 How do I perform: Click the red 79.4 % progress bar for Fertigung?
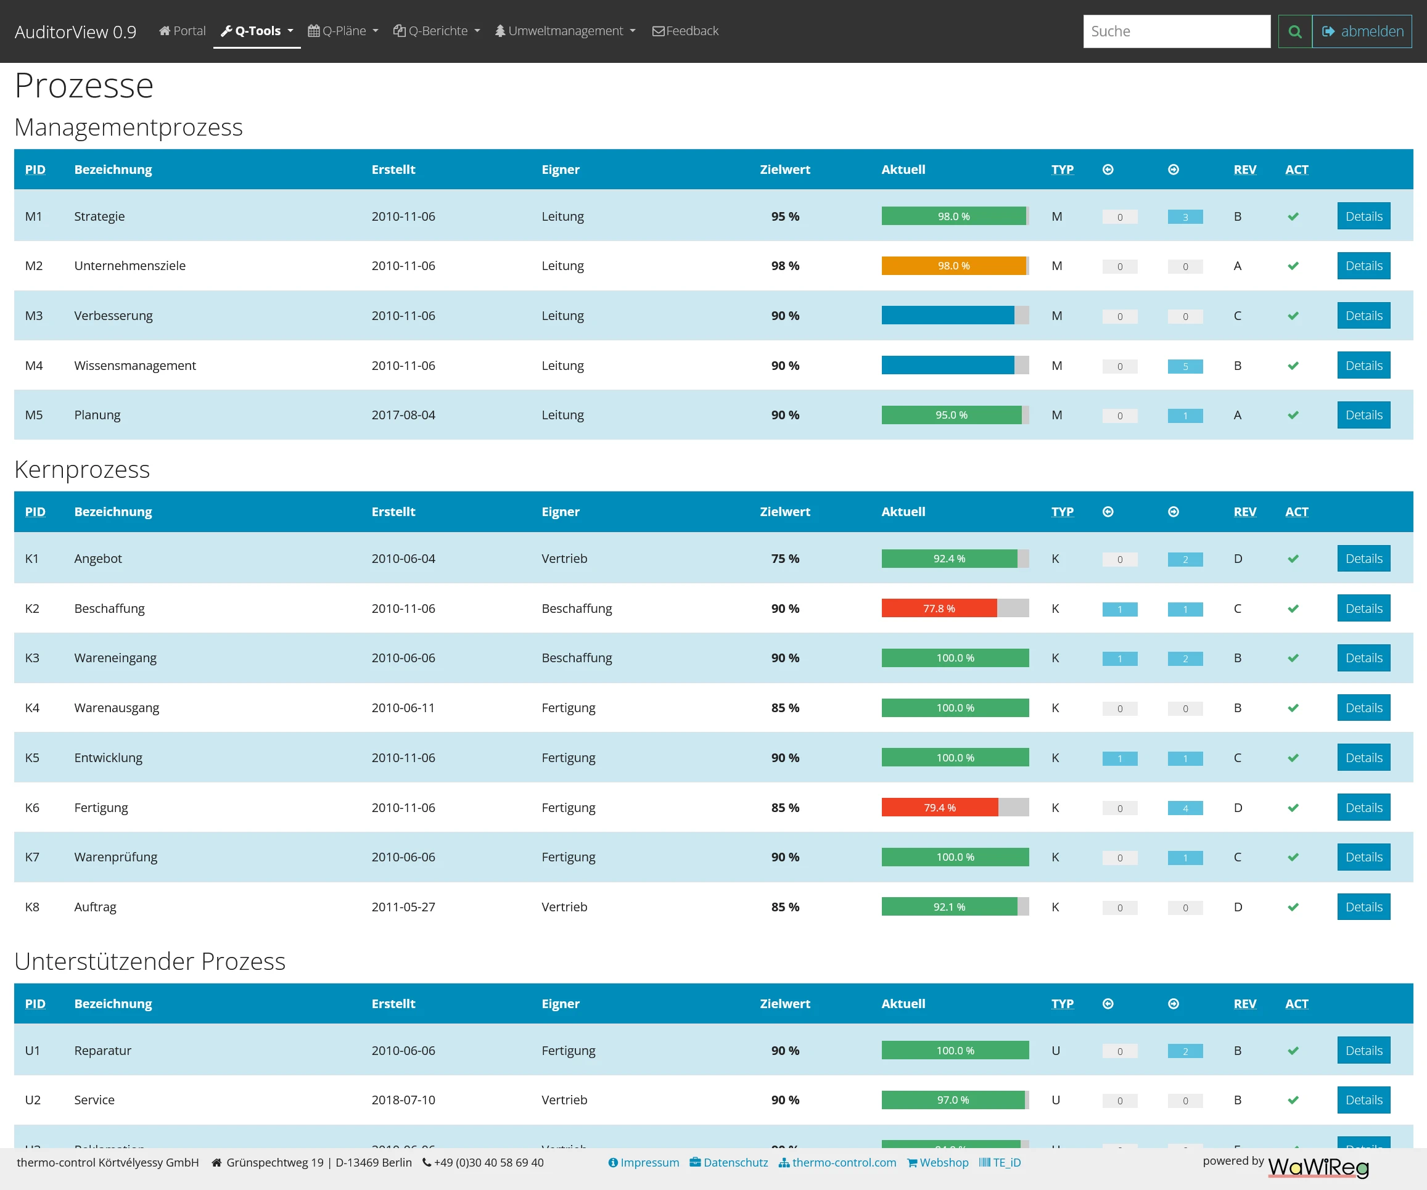click(940, 807)
